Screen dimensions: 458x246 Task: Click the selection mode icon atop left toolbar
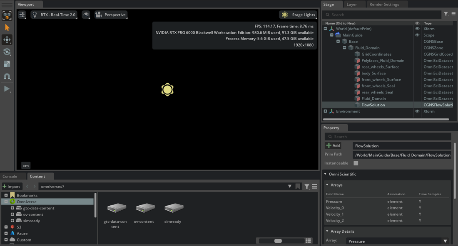pos(7,15)
